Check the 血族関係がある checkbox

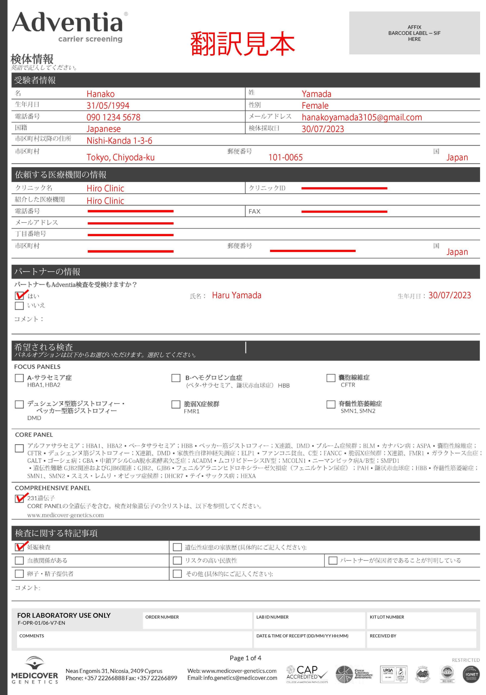click(x=19, y=560)
